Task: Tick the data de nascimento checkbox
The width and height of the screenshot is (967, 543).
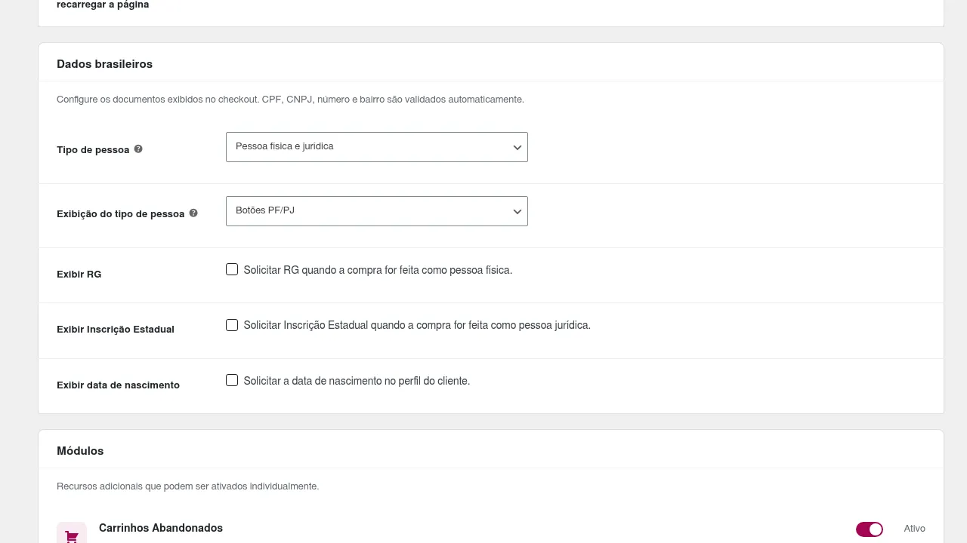Action: coord(232,380)
